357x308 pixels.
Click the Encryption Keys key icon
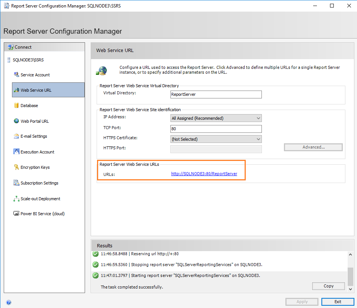[16, 167]
